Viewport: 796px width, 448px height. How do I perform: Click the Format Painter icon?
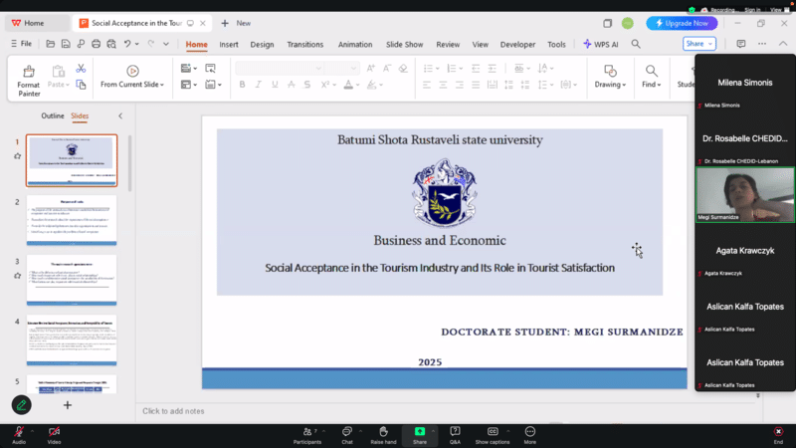point(29,73)
